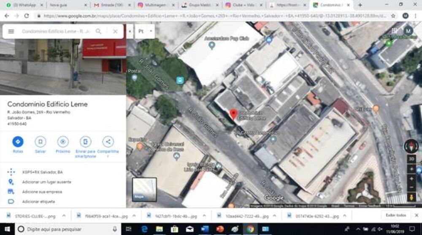422x235 pixels.
Task: Close the downloads bar
Action: coord(417,215)
